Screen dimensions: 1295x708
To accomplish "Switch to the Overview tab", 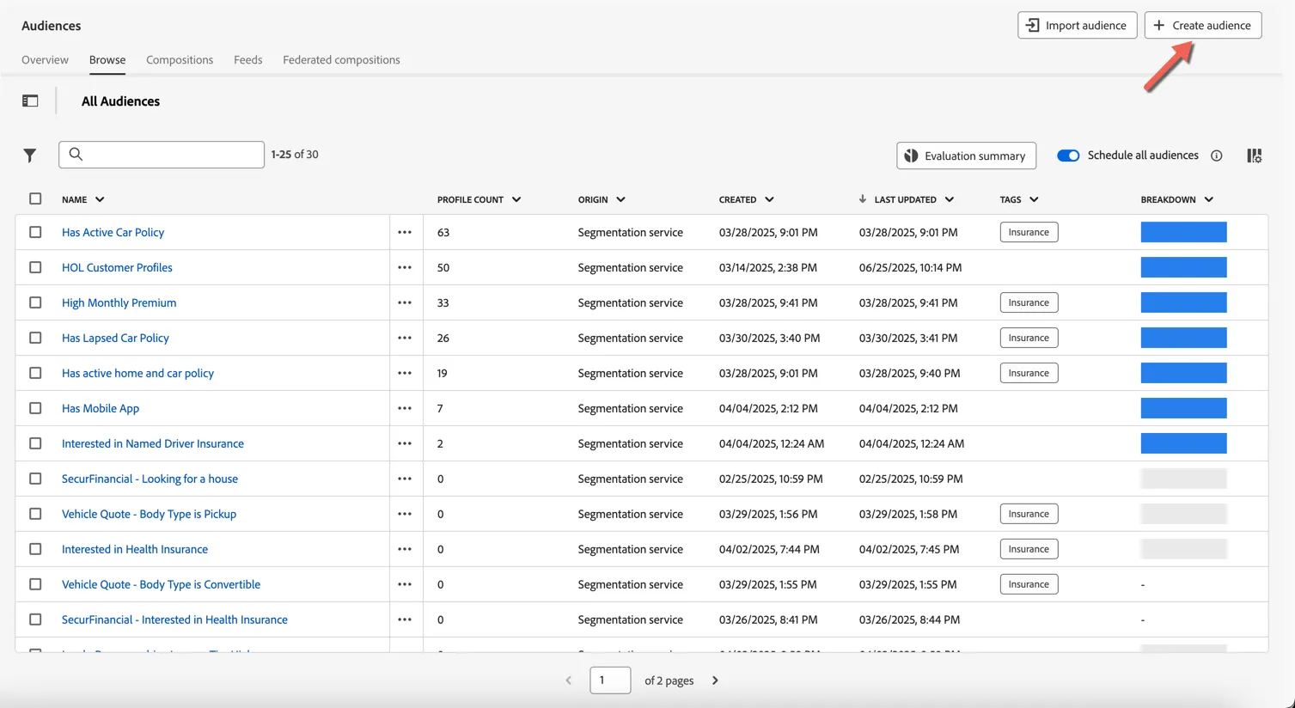I will [x=45, y=60].
